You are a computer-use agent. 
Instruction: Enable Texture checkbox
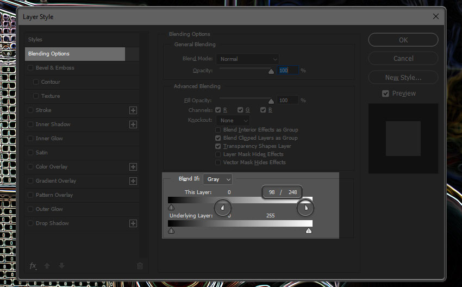pos(36,96)
